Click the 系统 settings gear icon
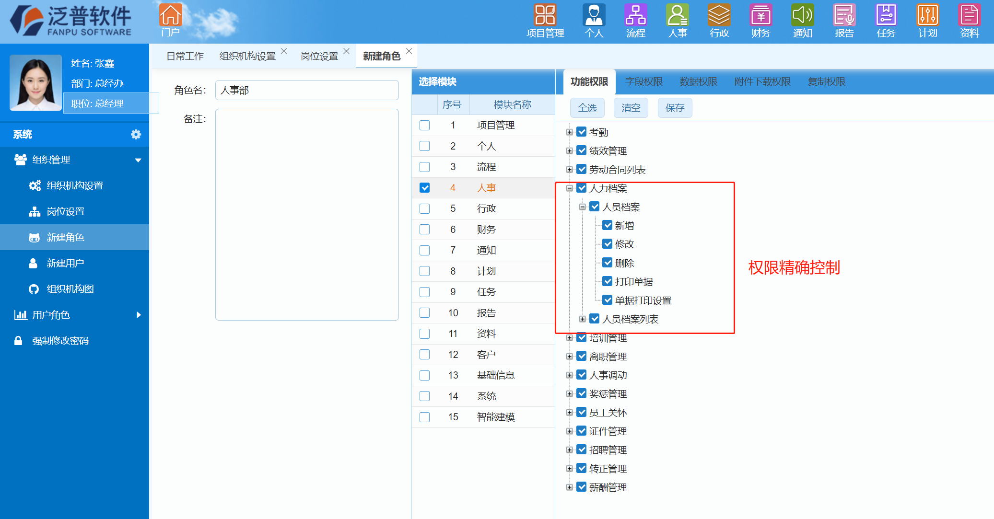Screen dimensions: 994x519 (x=136, y=135)
